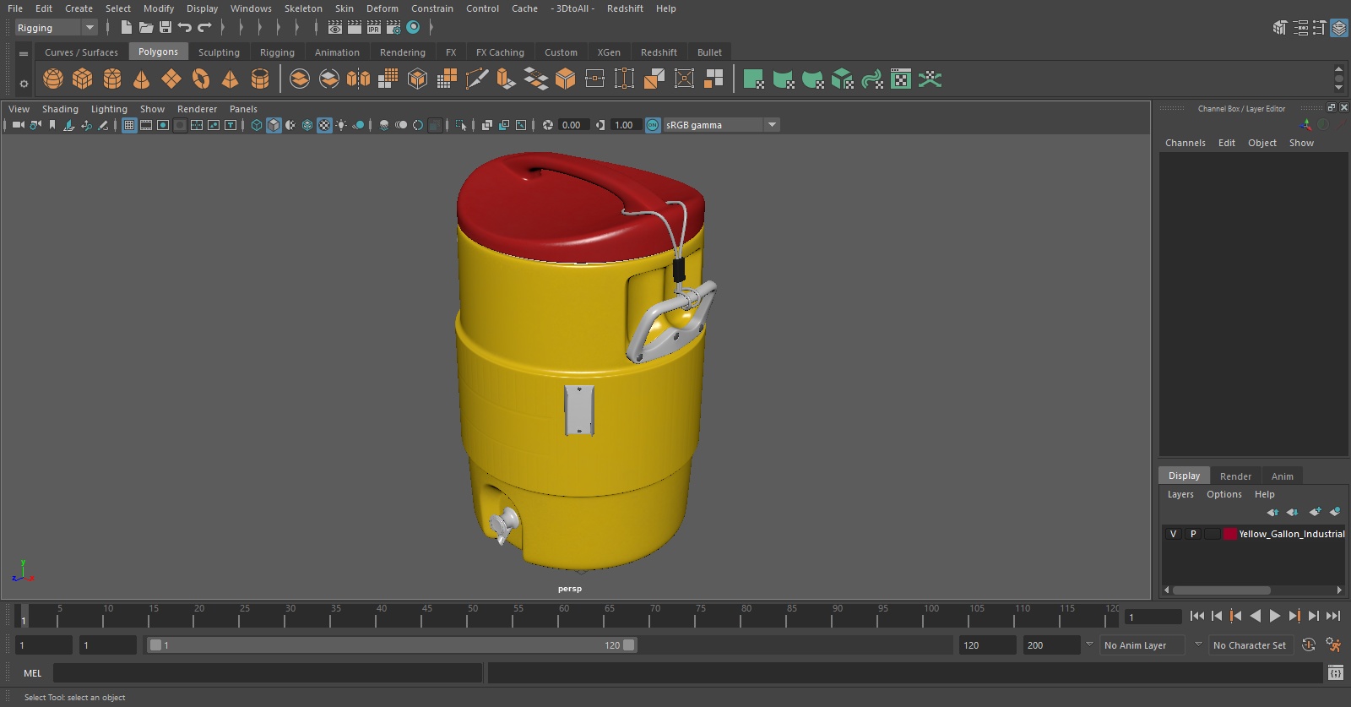1351x707 pixels.
Task: Toggle isolate select in viewport toolbar
Action: tap(461, 125)
